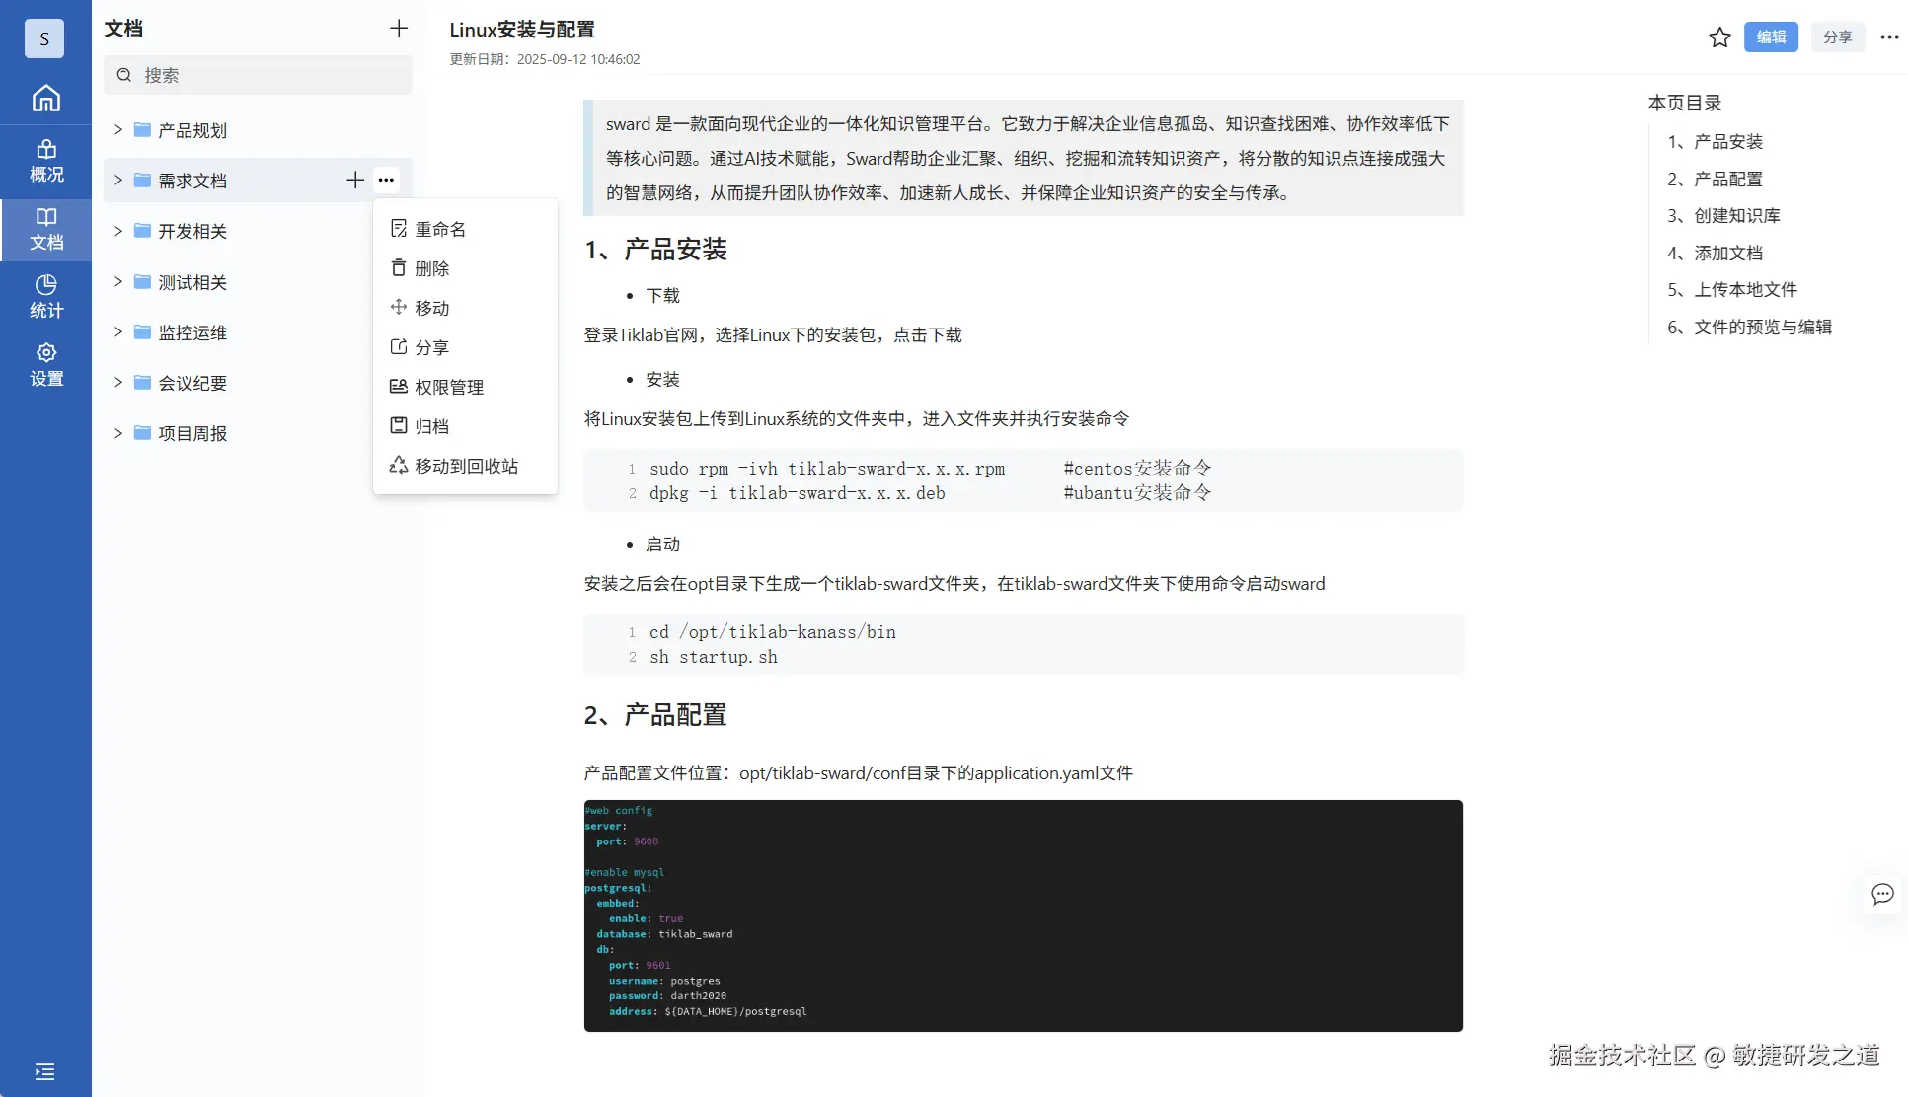Expand the 开发相关 folder
This screenshot has width=1908, height=1097.
118,231
